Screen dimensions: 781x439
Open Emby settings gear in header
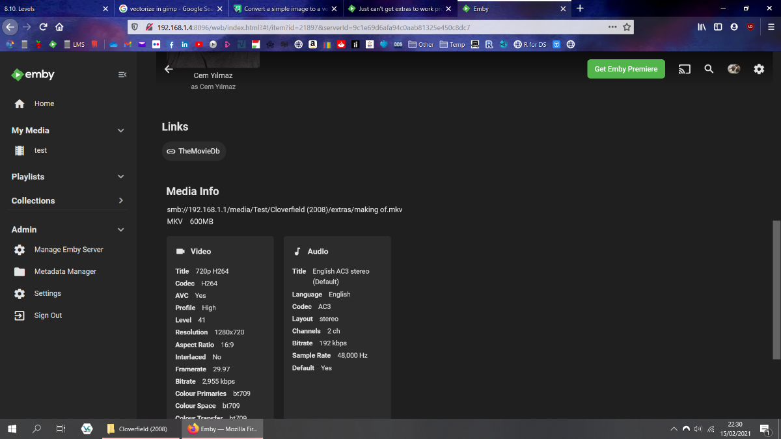click(x=759, y=69)
